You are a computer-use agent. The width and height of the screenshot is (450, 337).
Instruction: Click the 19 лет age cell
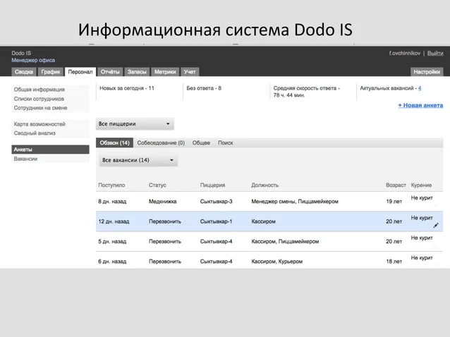pyautogui.click(x=394, y=202)
